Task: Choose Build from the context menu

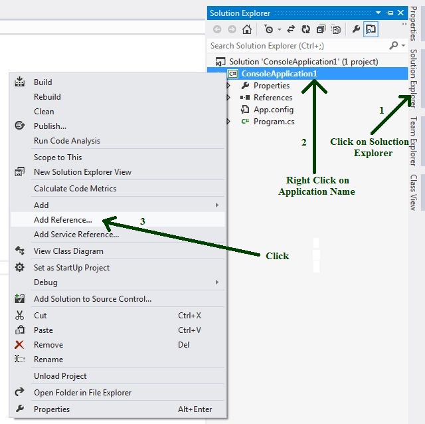Action: point(118,82)
